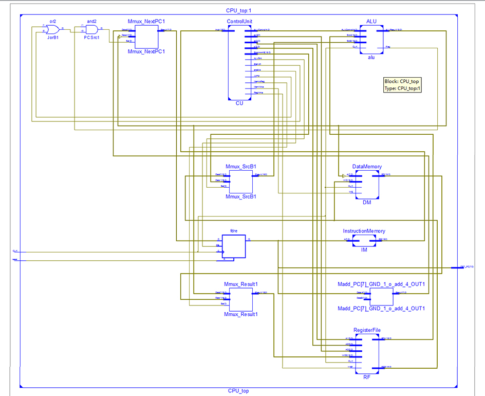Select the Mmux_NextPC1 multiplexer block
Screen dimensions: 485x396
(146, 37)
